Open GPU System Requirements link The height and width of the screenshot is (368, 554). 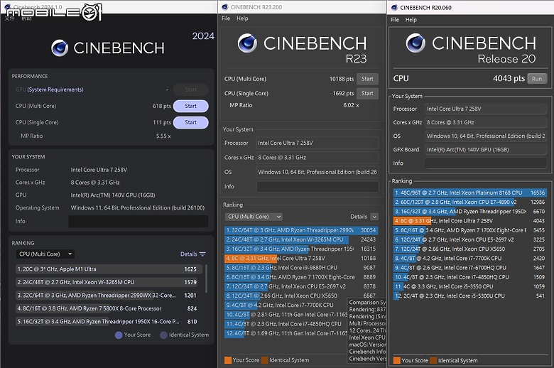(55, 90)
